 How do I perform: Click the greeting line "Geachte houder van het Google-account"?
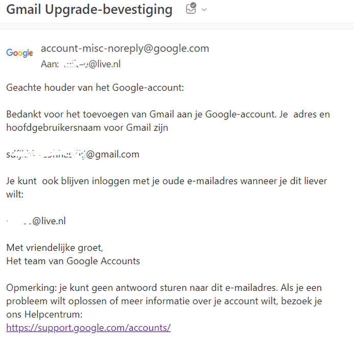[95, 88]
